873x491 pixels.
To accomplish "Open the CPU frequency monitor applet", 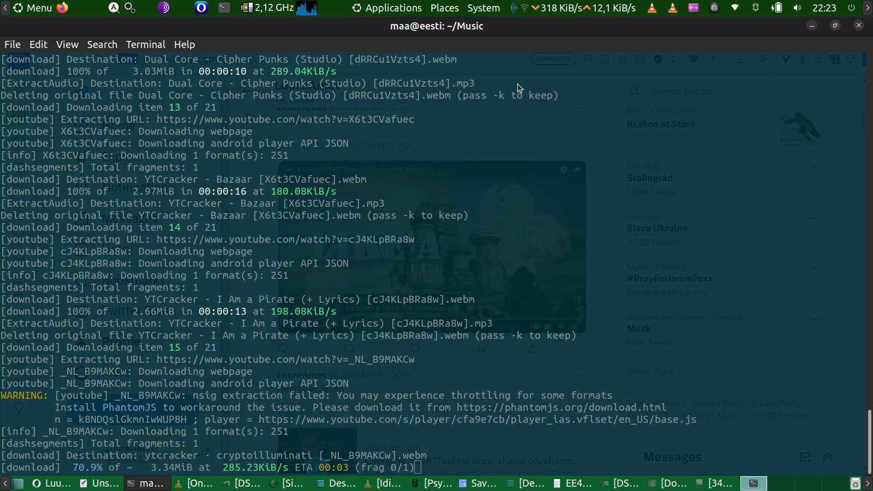I will tap(268, 8).
